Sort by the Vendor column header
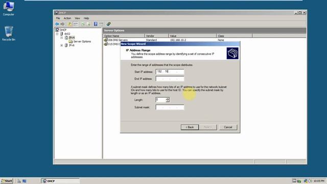Screen dimensions: 327x184 point(156,36)
